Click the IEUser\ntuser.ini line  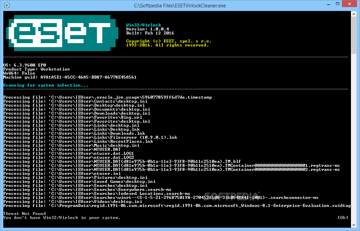[62, 174]
